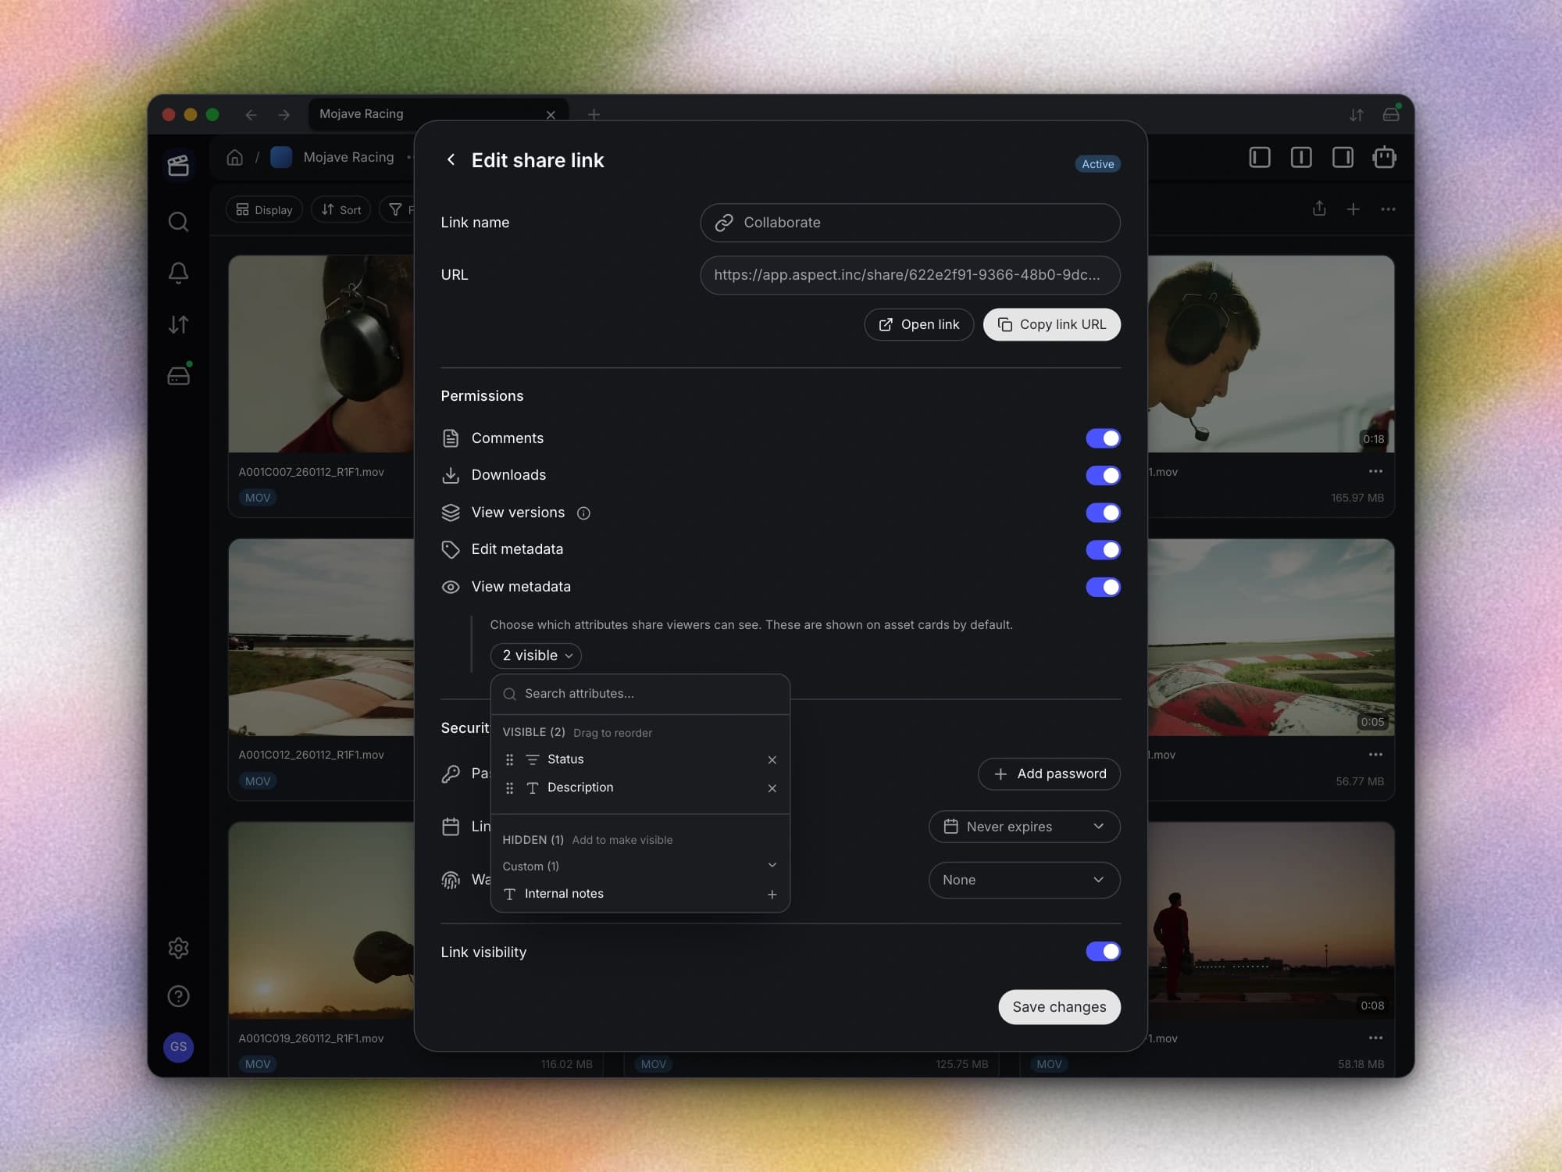Open the Sort menu
This screenshot has height=1172, width=1562.
pyautogui.click(x=341, y=209)
